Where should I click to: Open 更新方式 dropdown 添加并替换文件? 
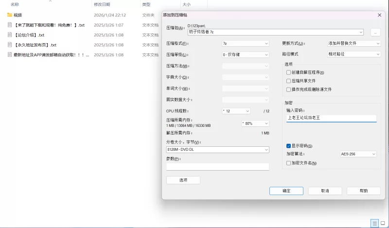(x=354, y=43)
